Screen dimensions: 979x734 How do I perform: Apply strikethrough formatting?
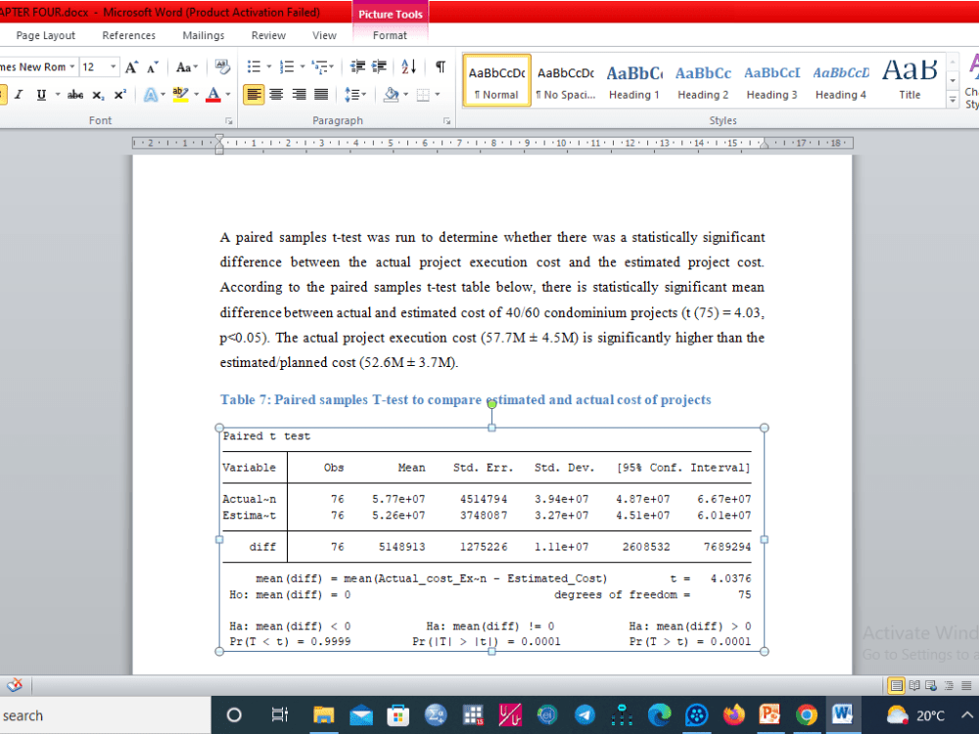click(76, 94)
